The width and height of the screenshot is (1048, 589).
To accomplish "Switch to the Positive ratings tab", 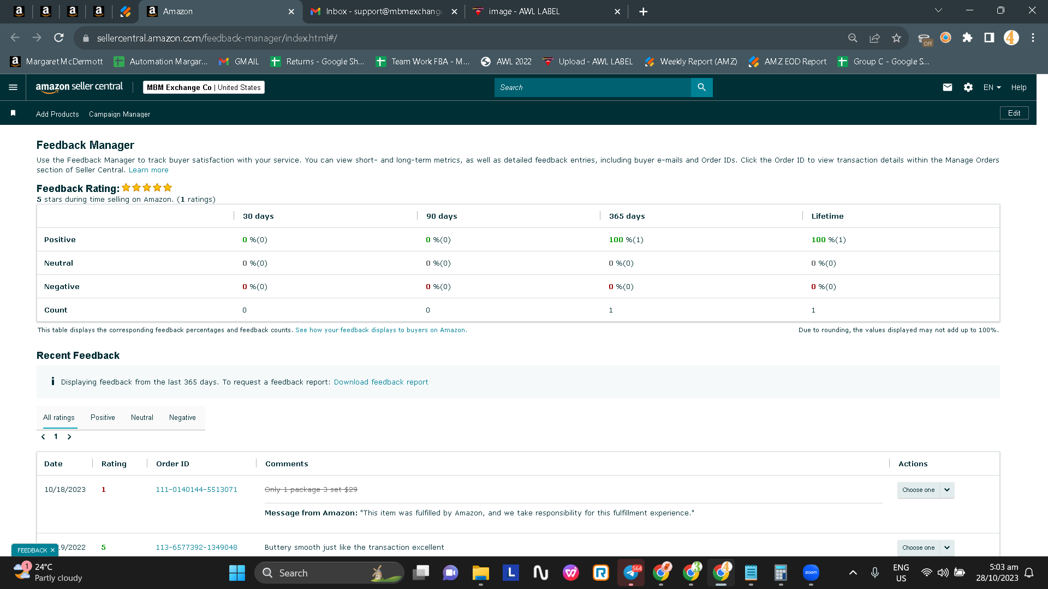I will [x=103, y=418].
